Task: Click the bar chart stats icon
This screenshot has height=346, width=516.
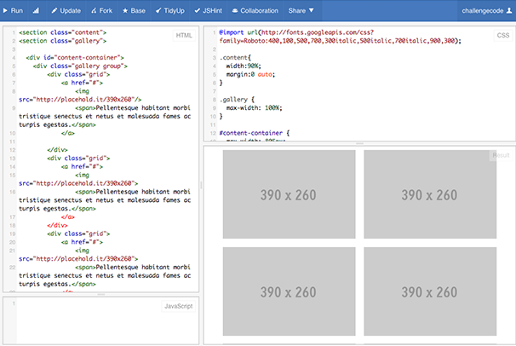Action: click(36, 11)
